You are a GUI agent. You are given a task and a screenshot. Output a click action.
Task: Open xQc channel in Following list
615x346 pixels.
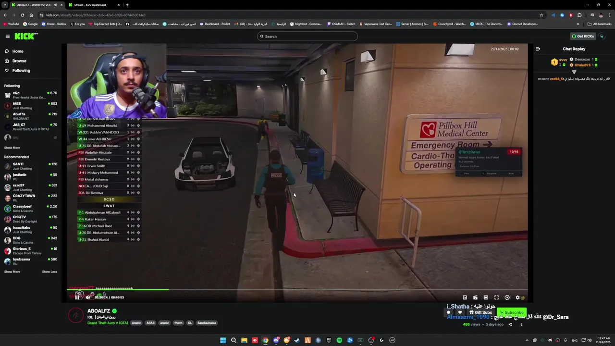click(31, 95)
